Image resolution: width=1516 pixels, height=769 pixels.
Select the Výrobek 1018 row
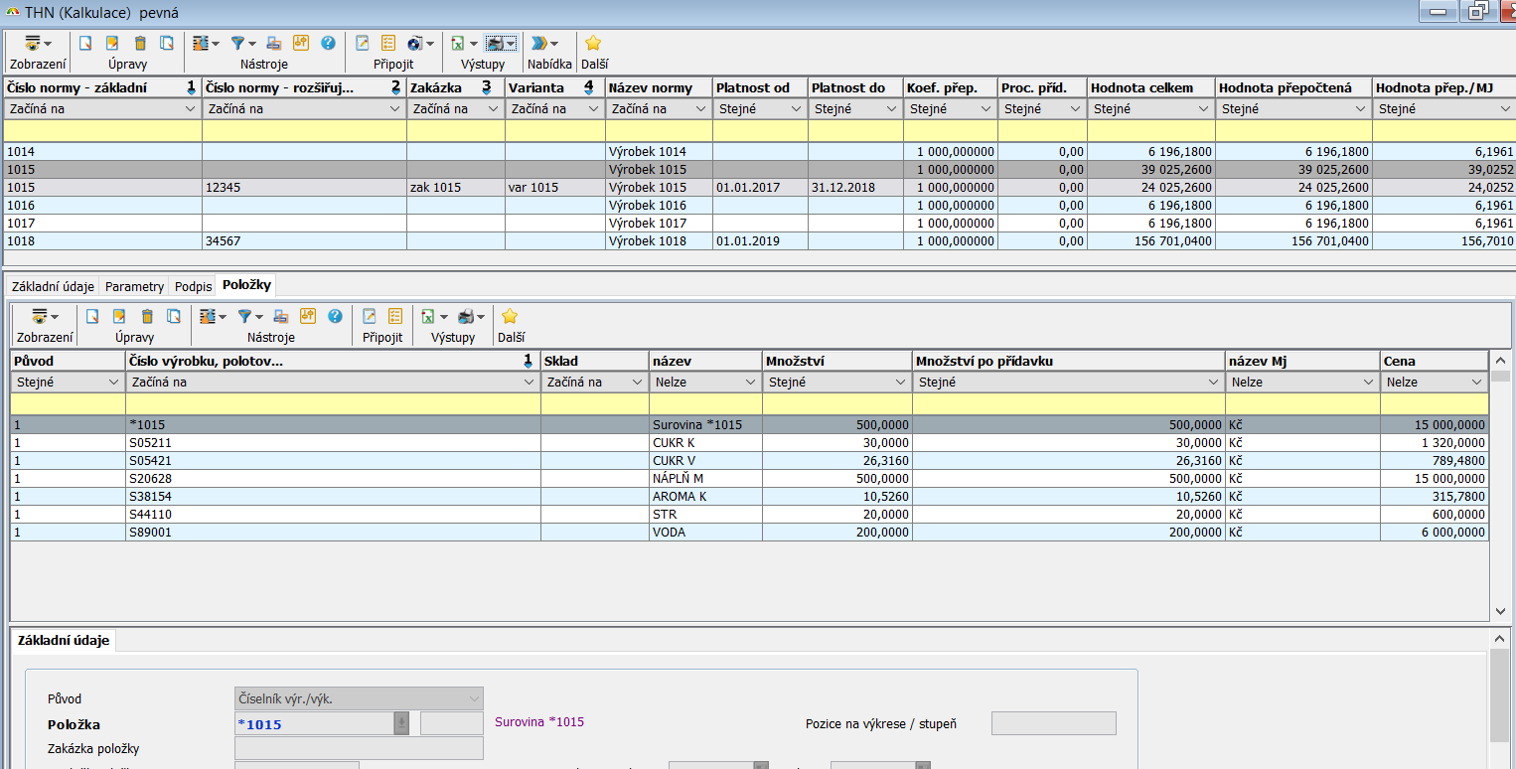647,241
